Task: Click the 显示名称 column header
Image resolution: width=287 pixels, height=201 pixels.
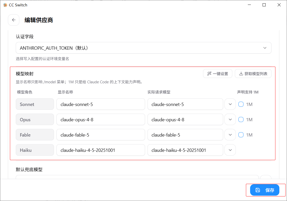Action: point(65,92)
